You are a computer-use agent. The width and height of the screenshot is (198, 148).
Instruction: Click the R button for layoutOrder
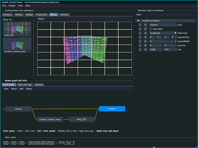[x=145, y=37]
